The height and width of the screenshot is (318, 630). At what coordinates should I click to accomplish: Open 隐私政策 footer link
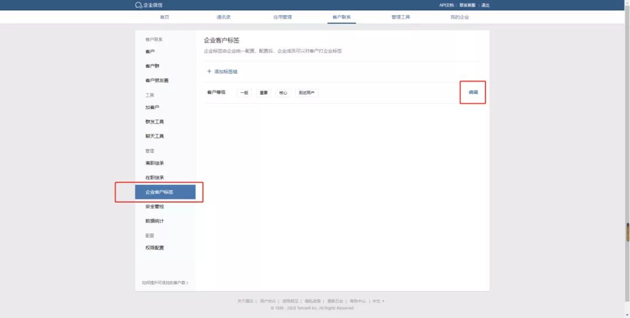[313, 301]
